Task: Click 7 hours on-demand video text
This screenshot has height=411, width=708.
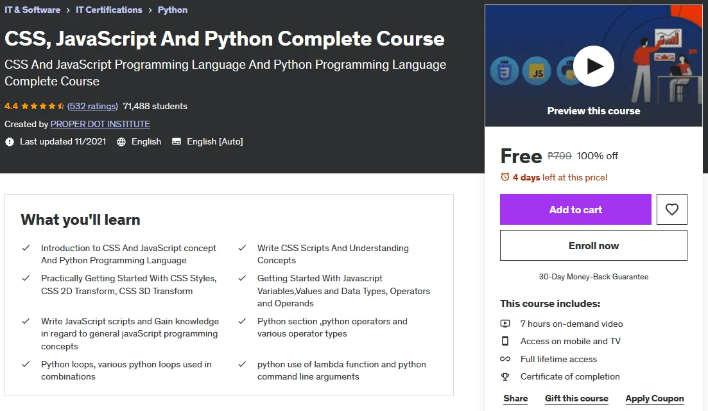Action: (x=572, y=324)
